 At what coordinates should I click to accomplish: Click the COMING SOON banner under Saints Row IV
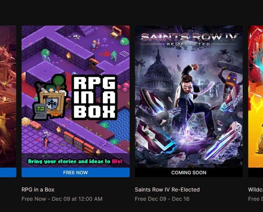189,172
